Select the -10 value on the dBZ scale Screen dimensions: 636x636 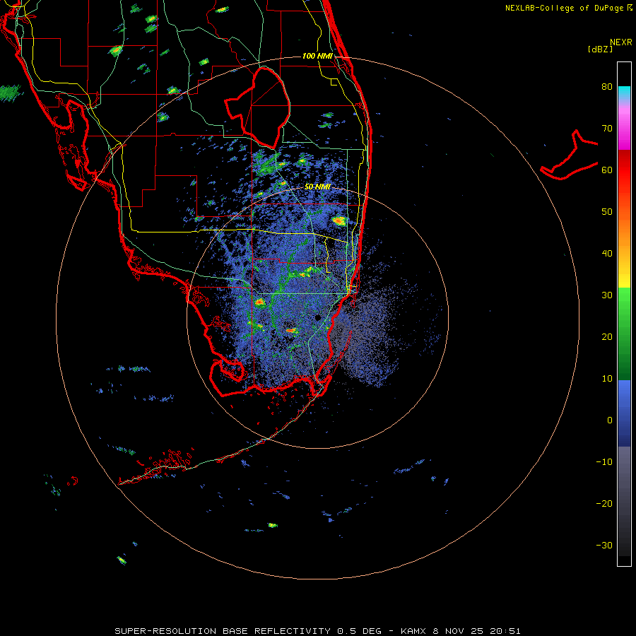click(604, 462)
